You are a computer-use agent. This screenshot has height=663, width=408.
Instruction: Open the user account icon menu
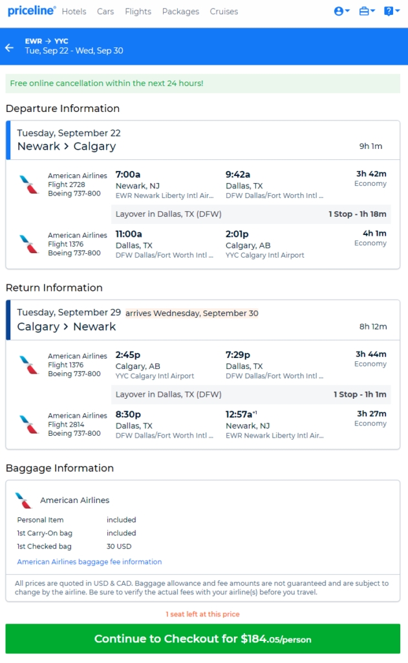(x=341, y=12)
